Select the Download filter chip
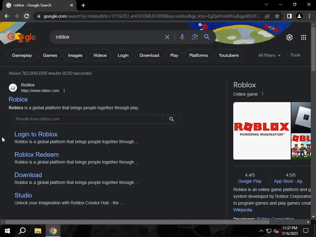 click(x=149, y=55)
